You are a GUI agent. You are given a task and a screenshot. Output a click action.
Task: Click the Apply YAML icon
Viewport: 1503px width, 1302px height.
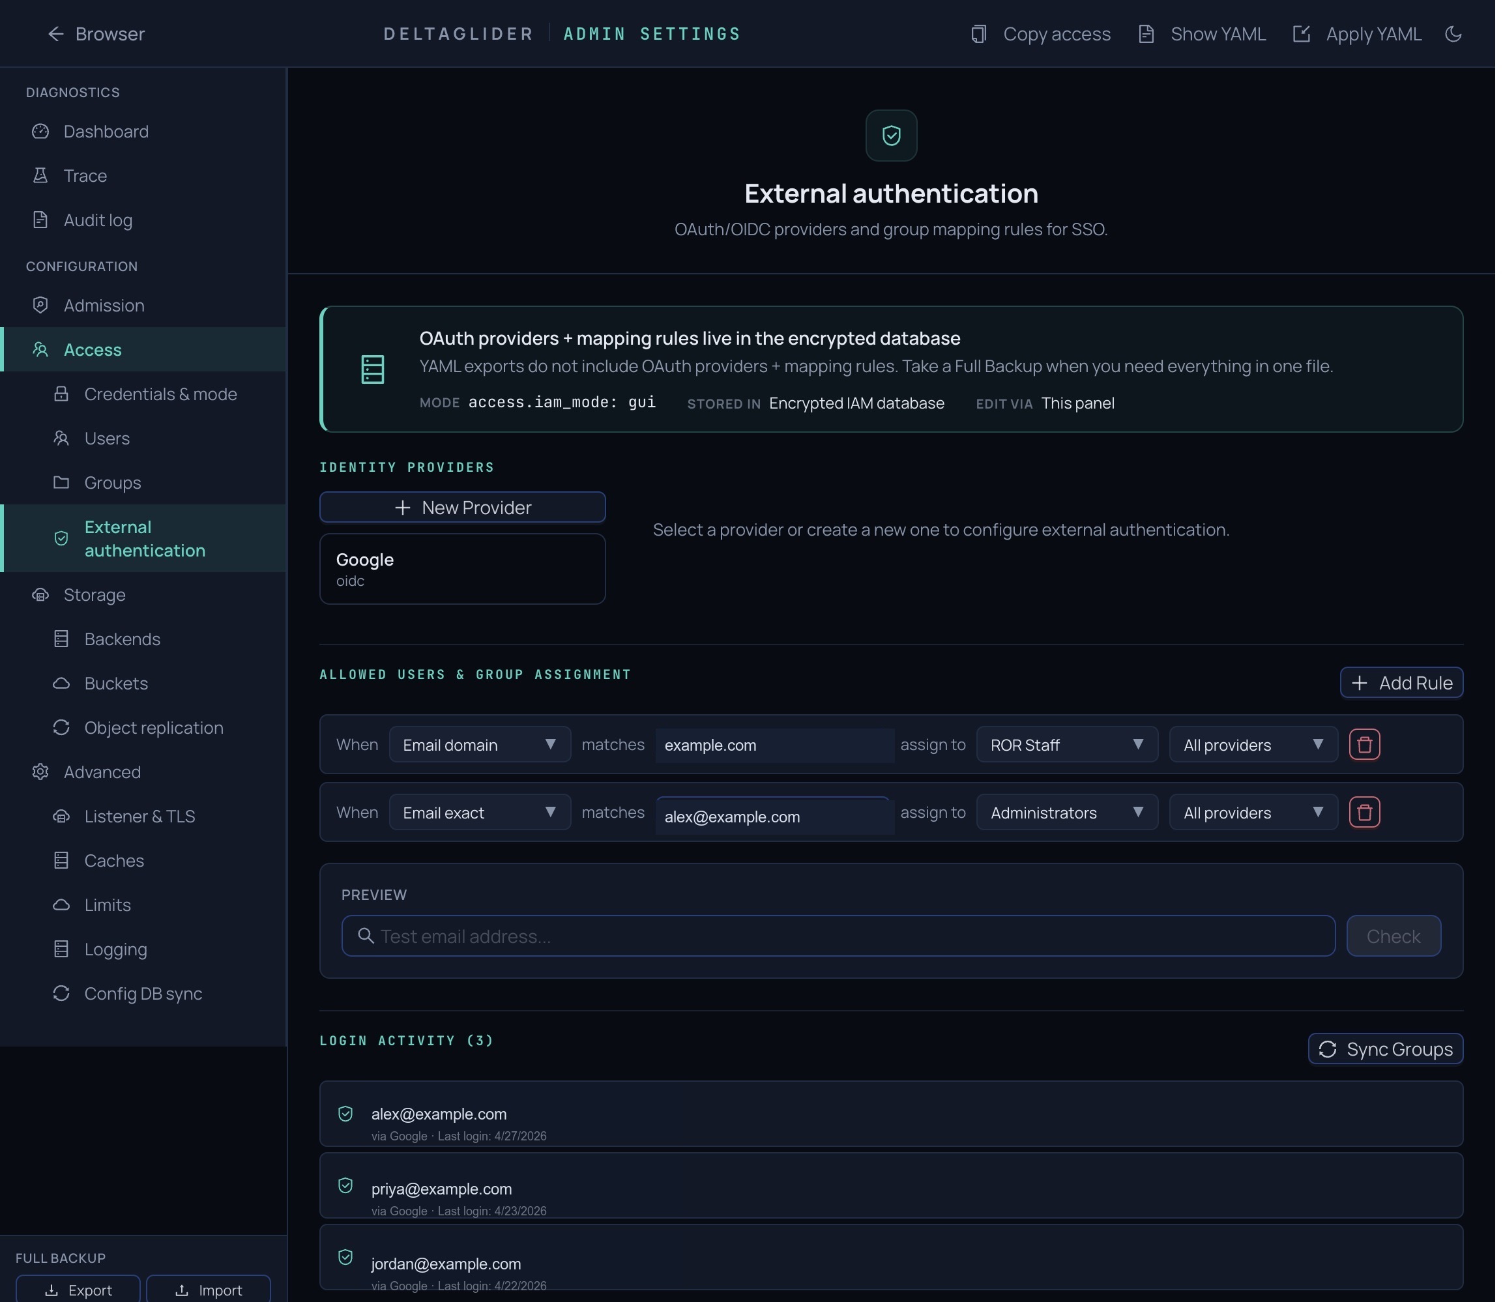pyautogui.click(x=1301, y=34)
